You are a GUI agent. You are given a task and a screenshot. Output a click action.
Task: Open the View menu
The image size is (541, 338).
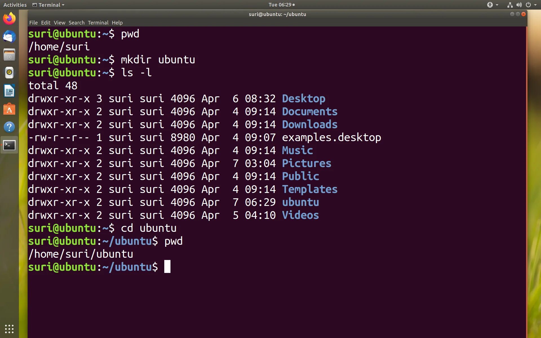[x=59, y=23]
